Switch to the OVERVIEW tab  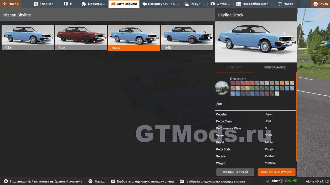coord(234,67)
